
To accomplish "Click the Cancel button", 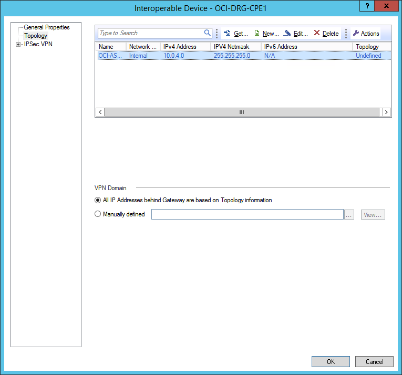I will click(x=374, y=361).
